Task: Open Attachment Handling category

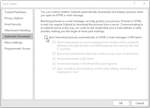Action: pyautogui.click(x=17, y=30)
